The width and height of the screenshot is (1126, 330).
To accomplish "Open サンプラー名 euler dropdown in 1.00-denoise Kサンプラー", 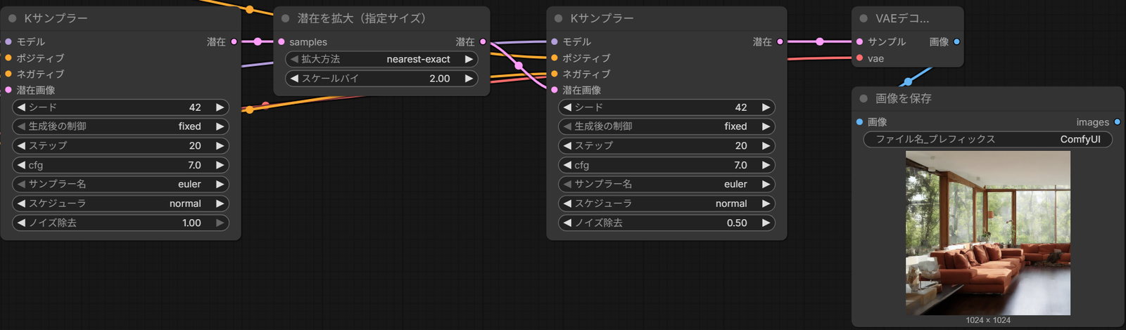I will pos(120,184).
